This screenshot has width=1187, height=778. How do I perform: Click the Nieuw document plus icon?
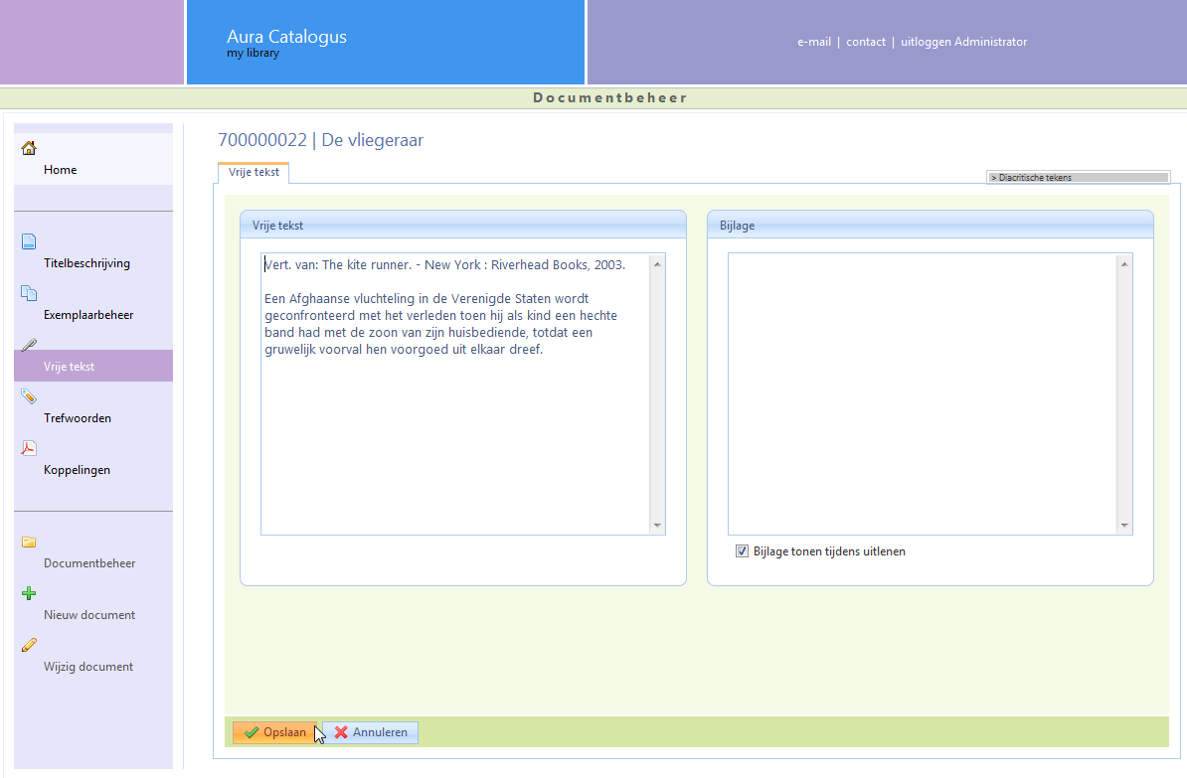tap(29, 593)
